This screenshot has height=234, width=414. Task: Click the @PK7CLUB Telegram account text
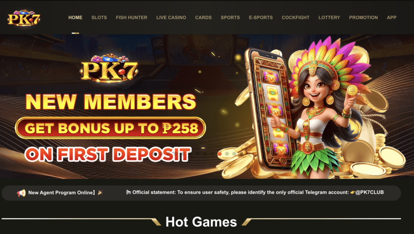(x=370, y=192)
